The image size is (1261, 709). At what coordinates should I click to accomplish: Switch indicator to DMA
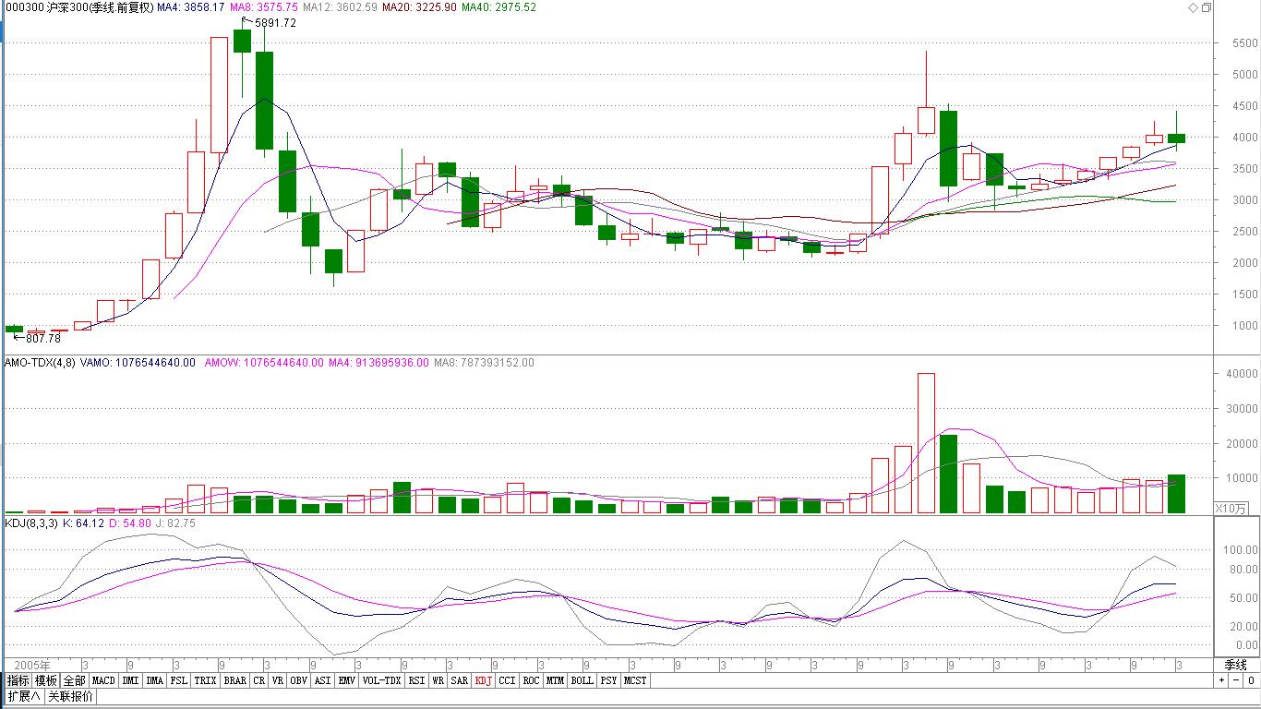[x=155, y=680]
